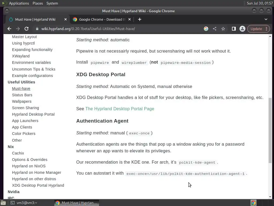Open the Chrome profile avatar menu
274x206 pixels.
pyautogui.click(x=242, y=29)
